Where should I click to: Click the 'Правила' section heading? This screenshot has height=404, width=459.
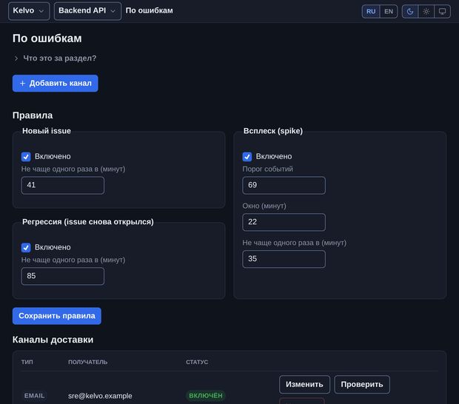[33, 115]
